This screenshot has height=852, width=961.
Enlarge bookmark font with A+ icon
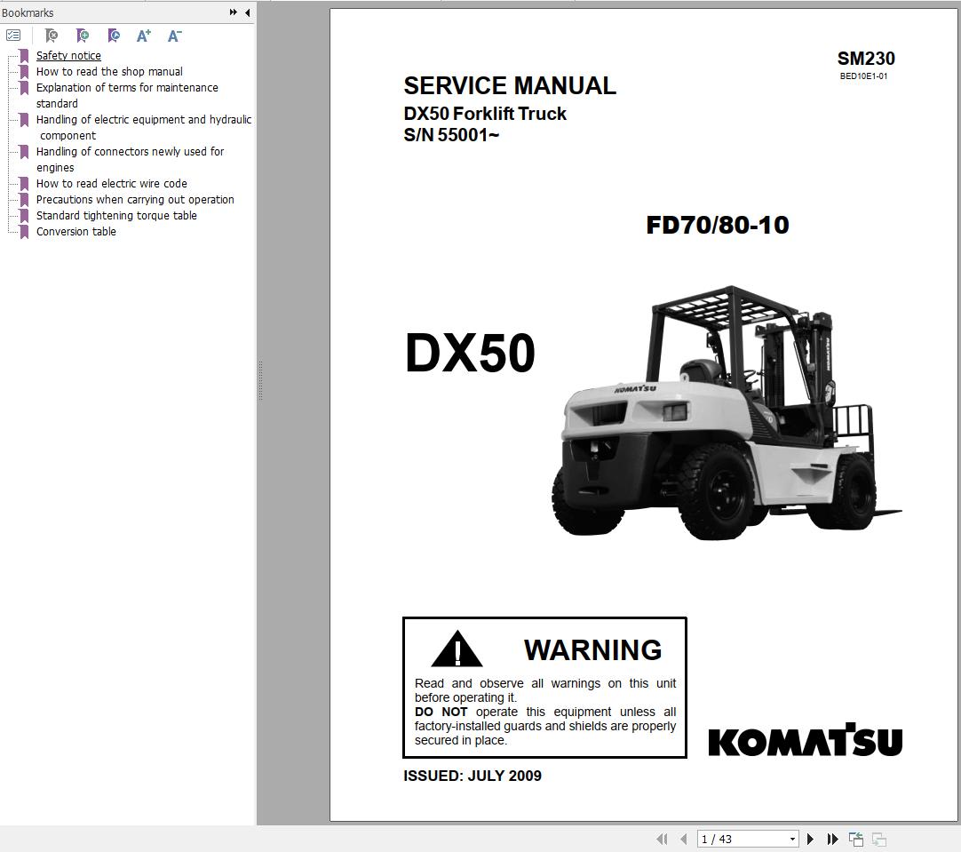143,36
